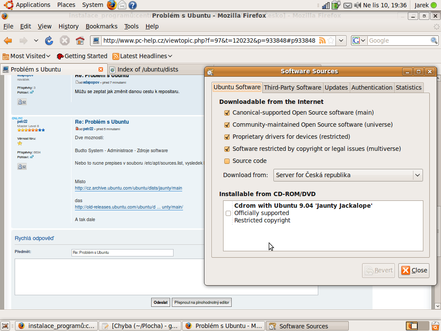This screenshot has width=441, height=331.
Task: Expand the Latest Headlines feed
Action: pyautogui.click(x=142, y=56)
